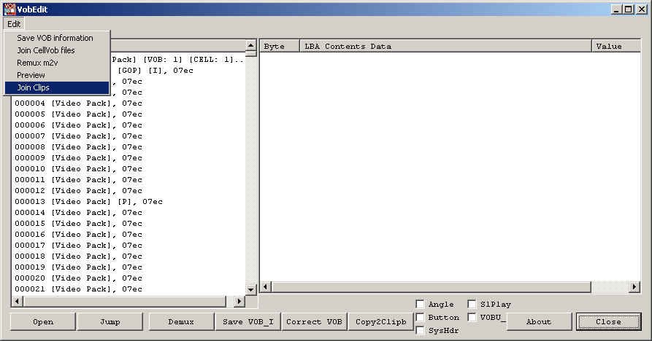Viewport: 652px width, 341px height.
Task: Open the About dialog button
Action: tap(539, 321)
